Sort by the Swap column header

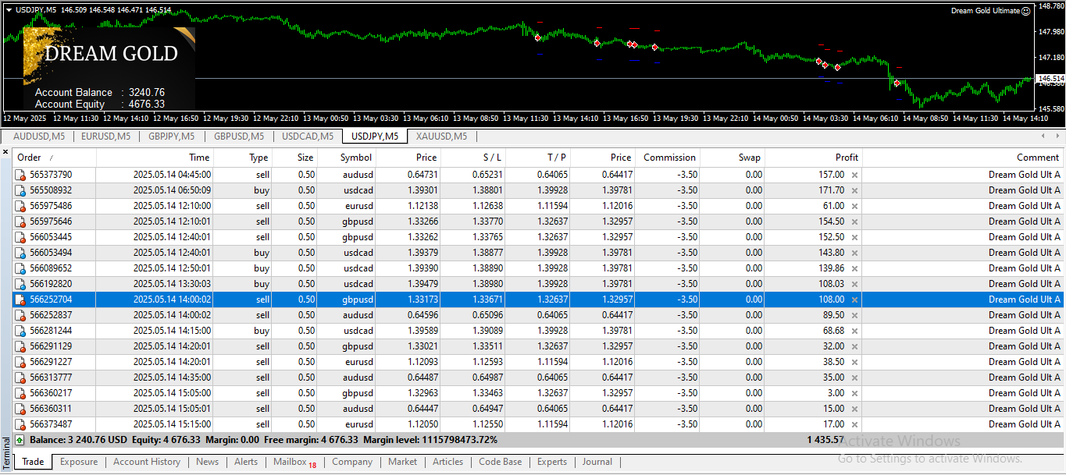[x=732, y=158]
